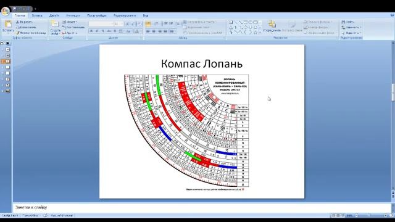Toggle text shadow formatting
Image resolution: width=395 pixels, height=222 pixels.
[x=115, y=31]
